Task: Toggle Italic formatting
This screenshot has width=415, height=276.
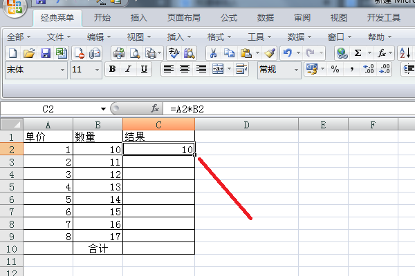Action: pyautogui.click(x=128, y=69)
